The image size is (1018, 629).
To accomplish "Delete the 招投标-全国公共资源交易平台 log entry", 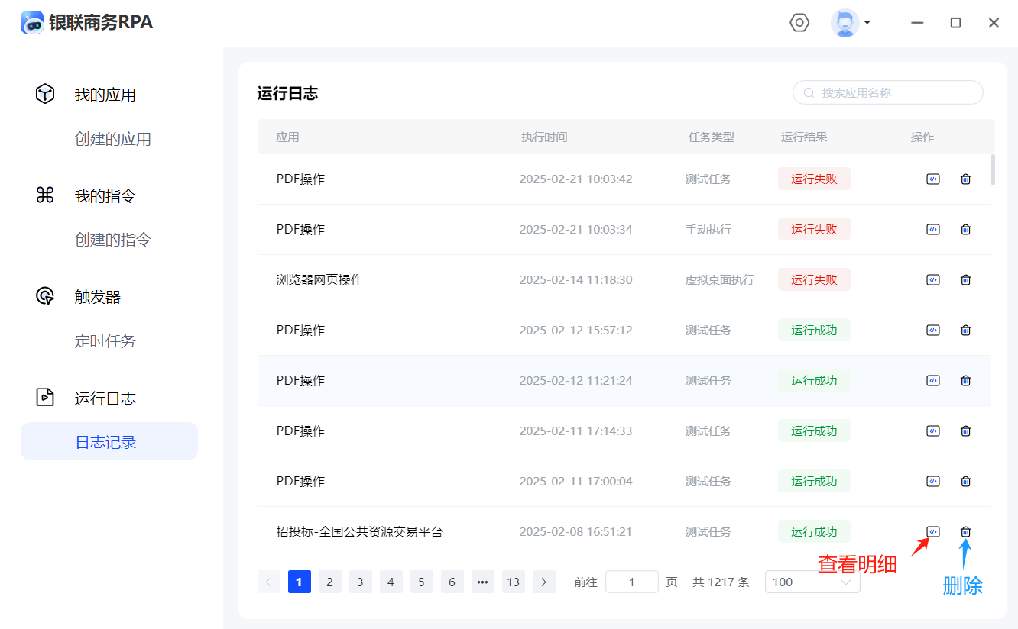I will [965, 532].
